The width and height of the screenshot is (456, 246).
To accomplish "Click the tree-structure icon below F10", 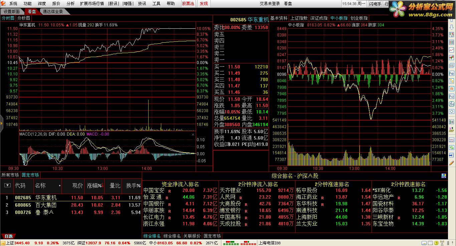I will 452,81.
